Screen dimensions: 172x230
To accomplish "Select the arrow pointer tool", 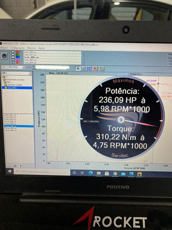I will click(x=78, y=69).
